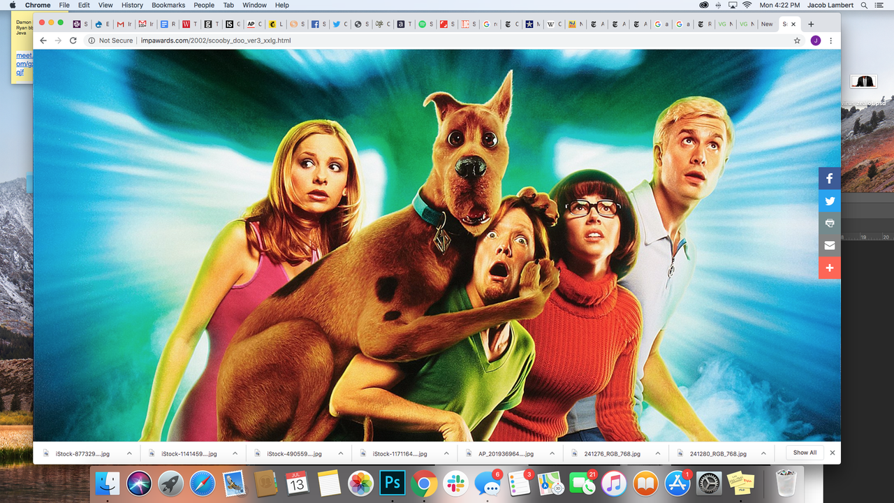
Task: Launch Photoshop from the Dock
Action: (393, 483)
